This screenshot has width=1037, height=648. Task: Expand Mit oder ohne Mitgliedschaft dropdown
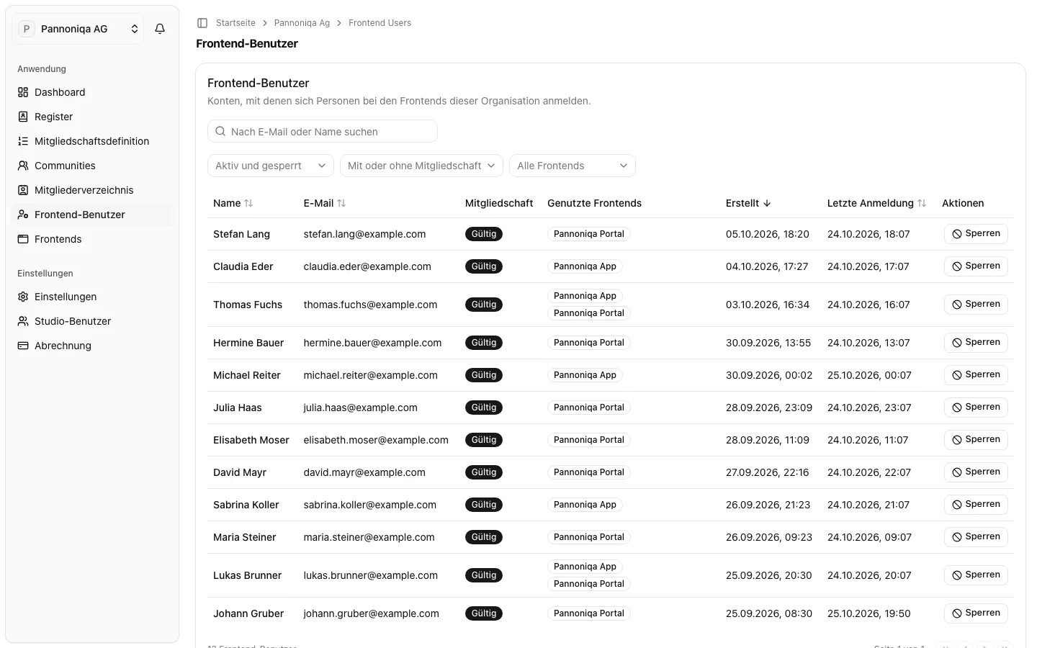pyautogui.click(x=421, y=166)
